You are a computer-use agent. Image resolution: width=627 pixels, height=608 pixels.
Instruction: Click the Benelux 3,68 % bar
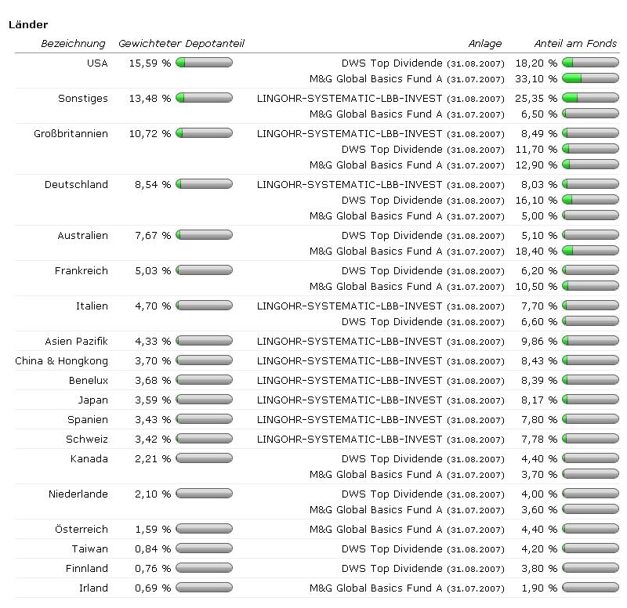204,380
